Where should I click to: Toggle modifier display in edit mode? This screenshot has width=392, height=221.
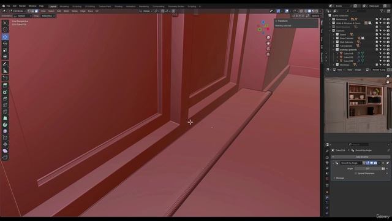tap(367, 163)
